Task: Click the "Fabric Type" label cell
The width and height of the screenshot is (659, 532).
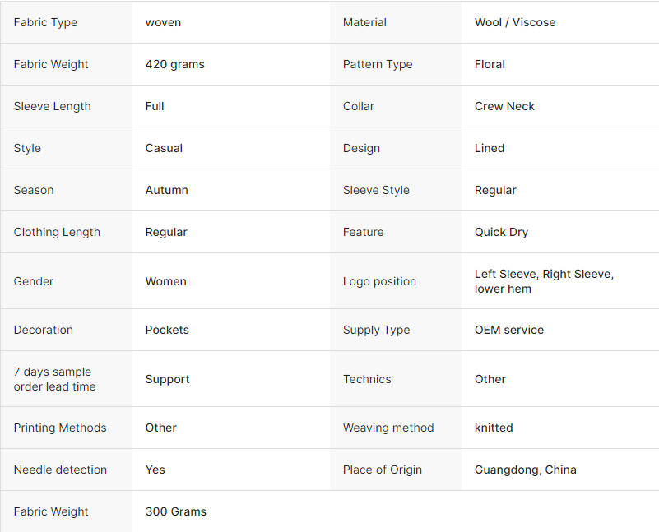Action: click(x=45, y=22)
